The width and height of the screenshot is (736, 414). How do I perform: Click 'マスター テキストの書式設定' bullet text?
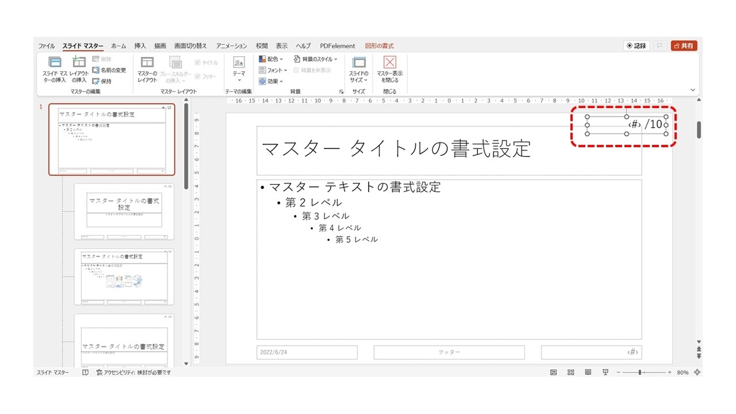click(x=355, y=187)
